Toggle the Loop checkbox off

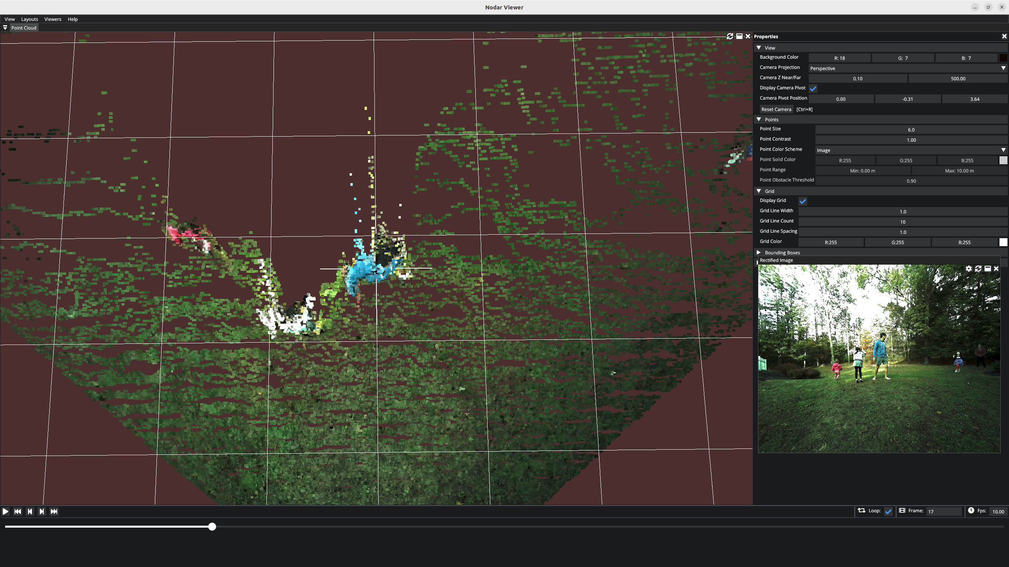tap(888, 511)
